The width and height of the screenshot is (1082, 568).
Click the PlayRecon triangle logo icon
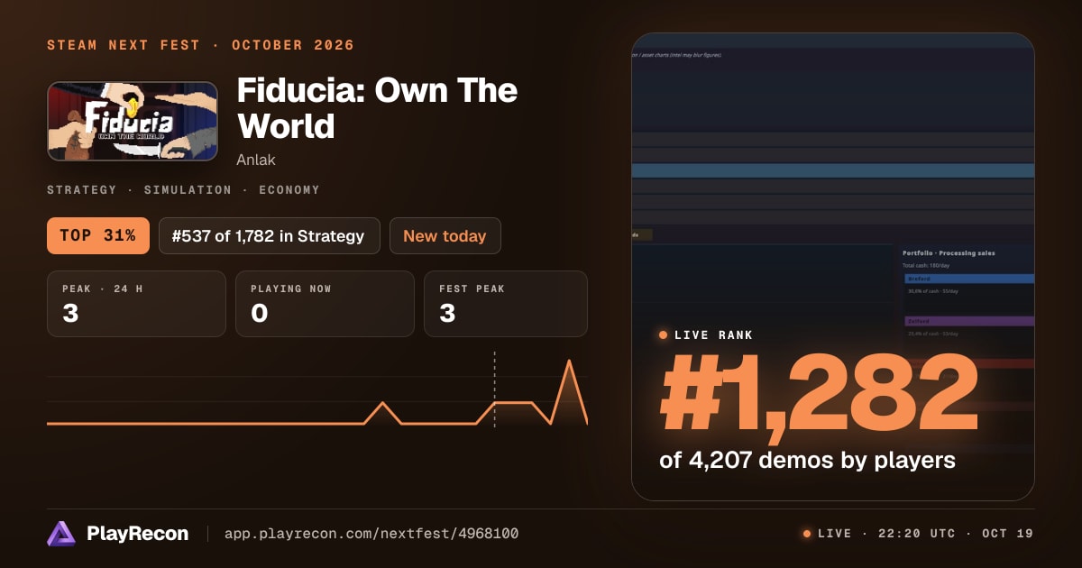pos(61,534)
